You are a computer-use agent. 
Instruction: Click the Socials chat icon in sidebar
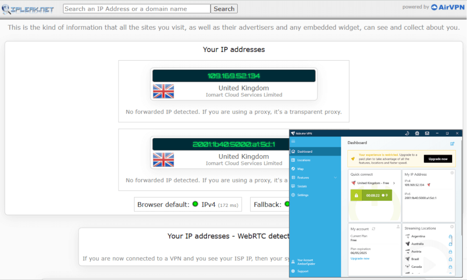[x=293, y=186]
